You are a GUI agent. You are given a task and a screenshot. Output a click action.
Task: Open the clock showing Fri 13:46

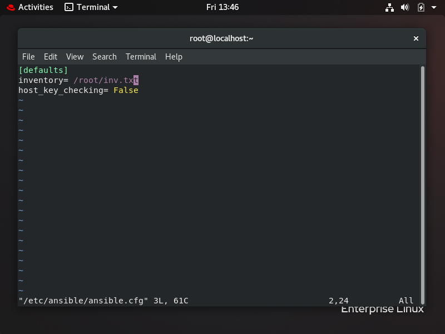point(222,7)
